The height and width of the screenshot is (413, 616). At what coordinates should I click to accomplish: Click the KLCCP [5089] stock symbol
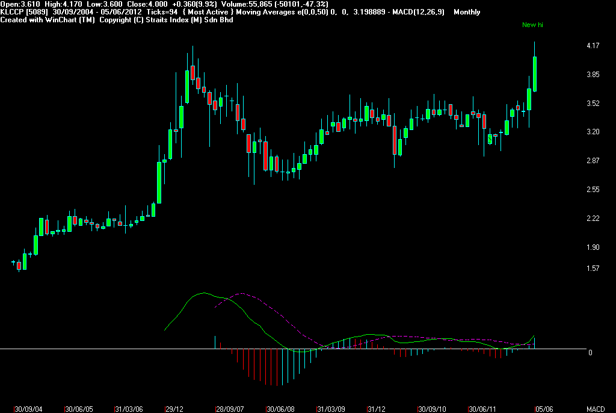click(24, 12)
